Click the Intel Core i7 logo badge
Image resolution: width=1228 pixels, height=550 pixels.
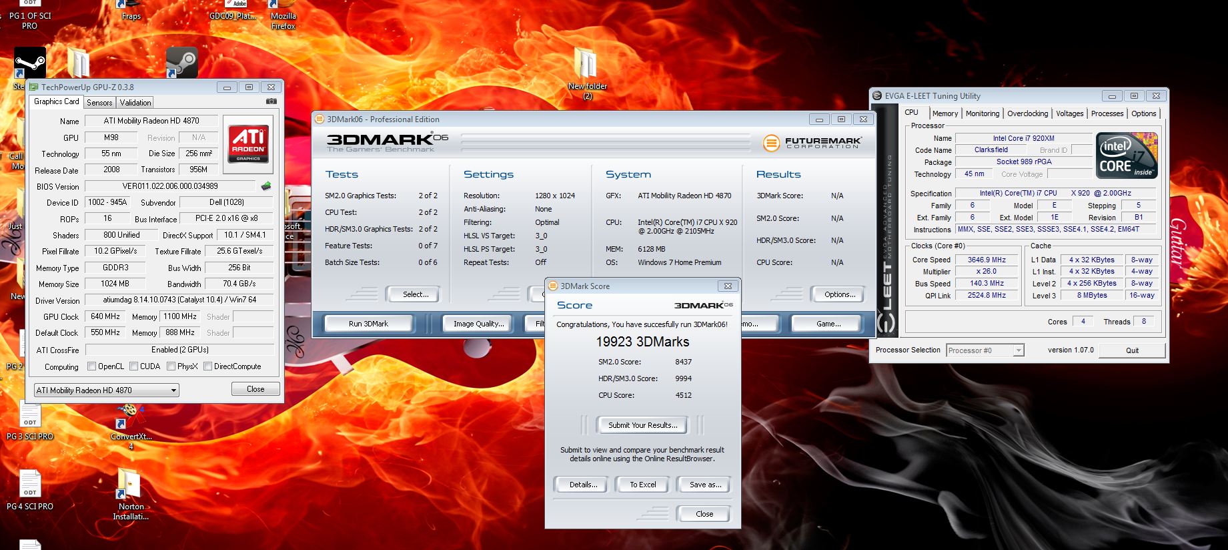pyautogui.click(x=1127, y=156)
